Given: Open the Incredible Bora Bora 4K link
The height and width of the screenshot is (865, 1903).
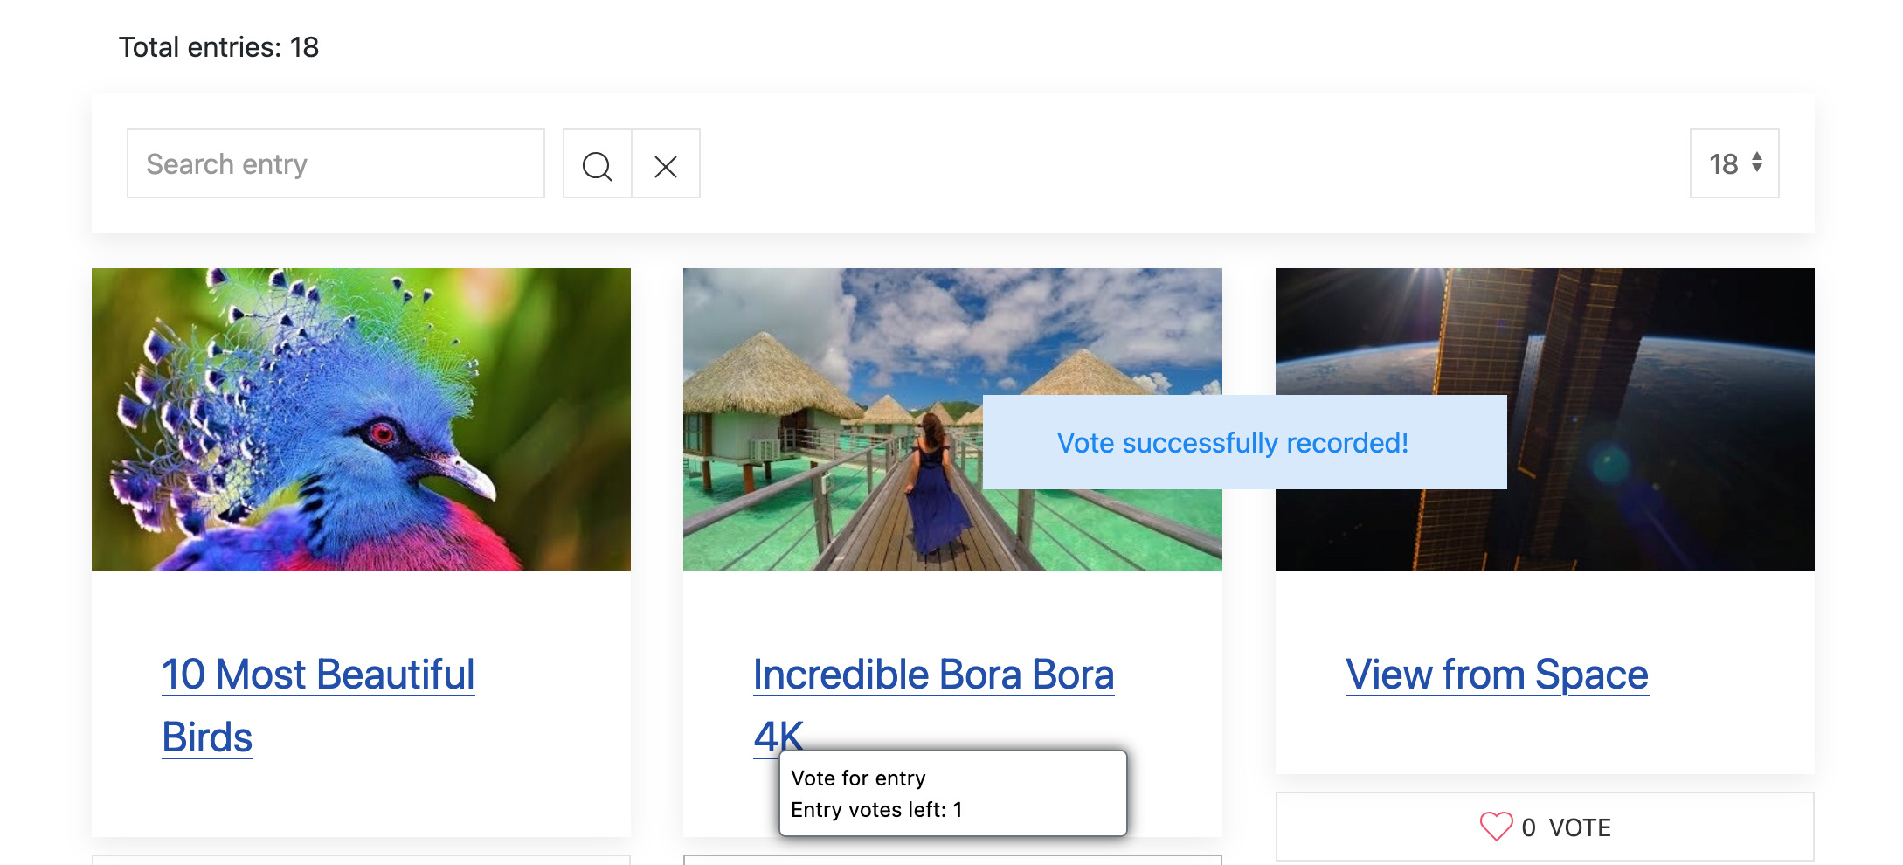Looking at the screenshot, I should [934, 706].
